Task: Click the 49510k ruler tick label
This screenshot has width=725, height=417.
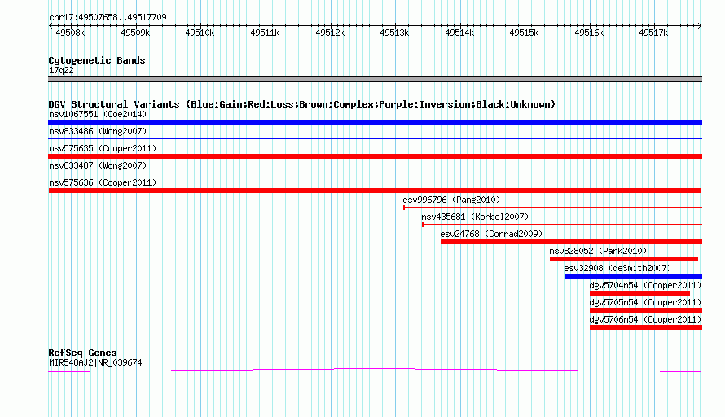Action: [200, 33]
